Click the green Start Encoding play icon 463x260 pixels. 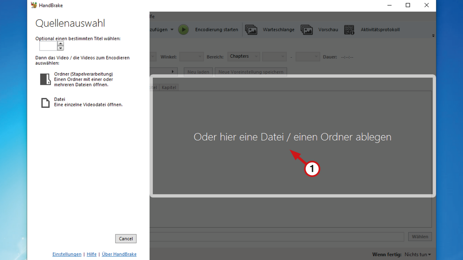tap(183, 30)
